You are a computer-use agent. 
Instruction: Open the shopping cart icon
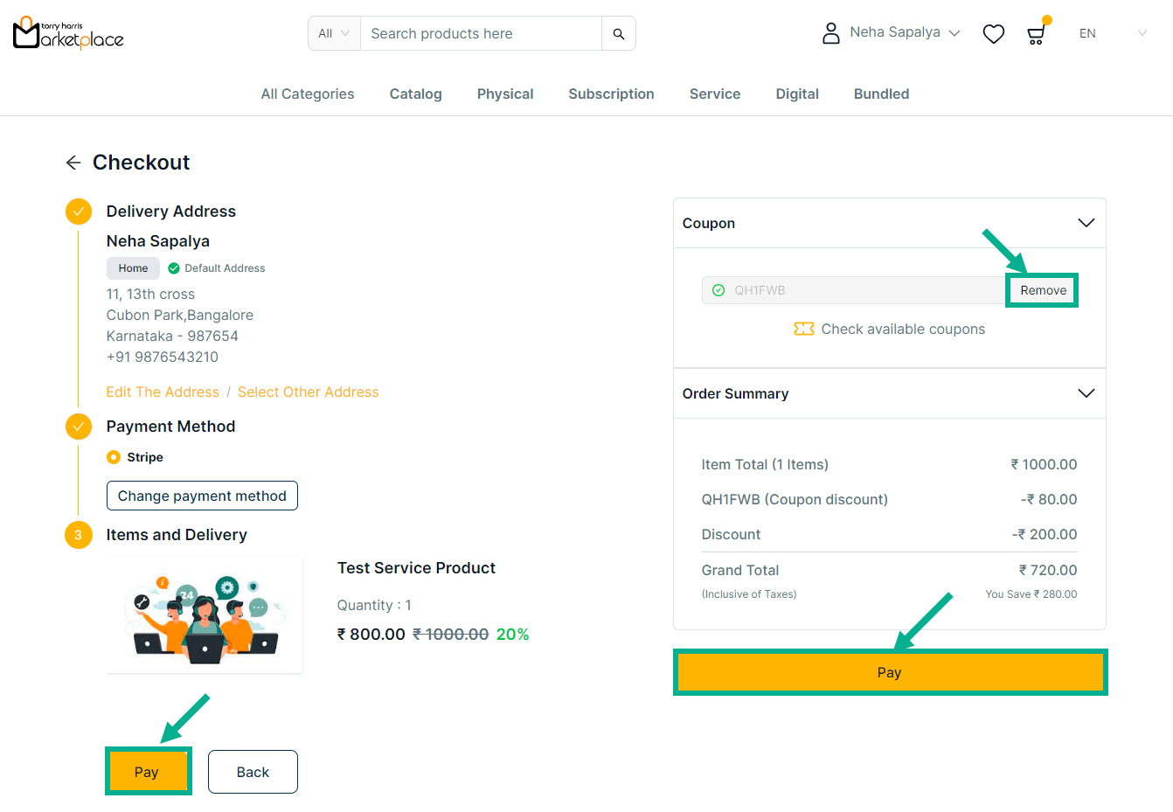1036,35
